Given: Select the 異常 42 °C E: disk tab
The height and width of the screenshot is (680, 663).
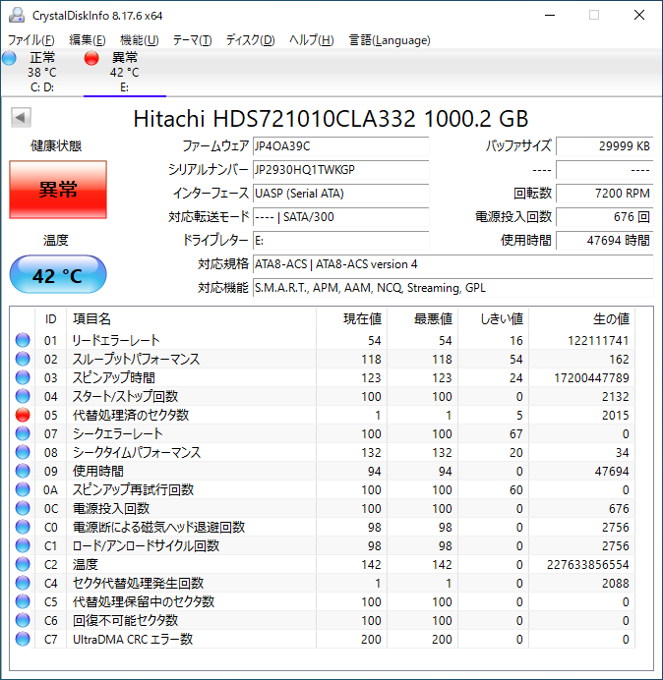Looking at the screenshot, I should pyautogui.click(x=125, y=72).
